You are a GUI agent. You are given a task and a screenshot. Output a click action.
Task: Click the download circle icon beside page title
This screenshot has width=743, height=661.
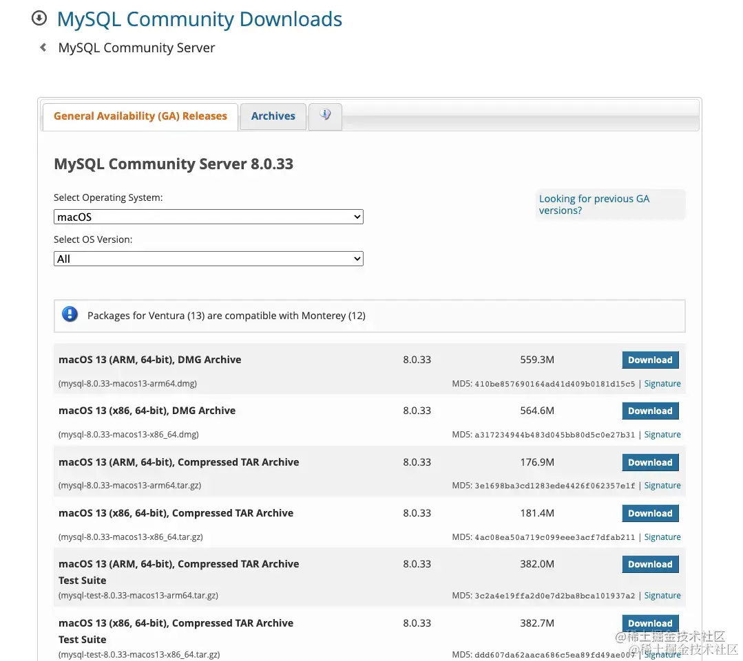39,19
